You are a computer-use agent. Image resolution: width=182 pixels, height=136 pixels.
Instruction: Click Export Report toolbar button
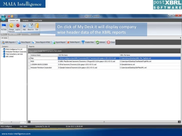59,42
